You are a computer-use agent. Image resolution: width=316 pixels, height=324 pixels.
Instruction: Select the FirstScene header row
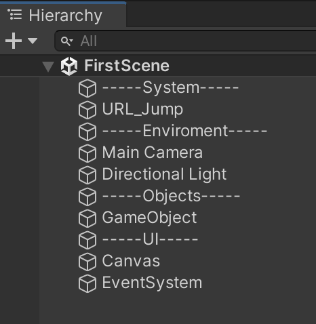click(158, 66)
